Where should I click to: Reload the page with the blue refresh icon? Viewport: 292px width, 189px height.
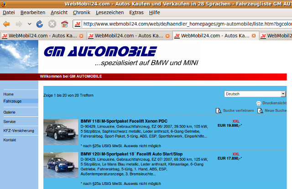pos(40,24)
